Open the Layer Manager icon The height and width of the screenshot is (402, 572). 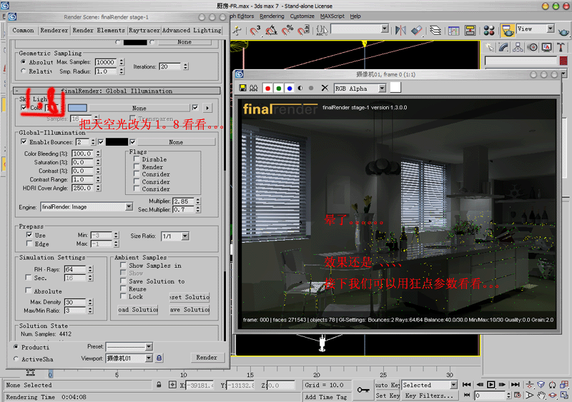(435, 30)
